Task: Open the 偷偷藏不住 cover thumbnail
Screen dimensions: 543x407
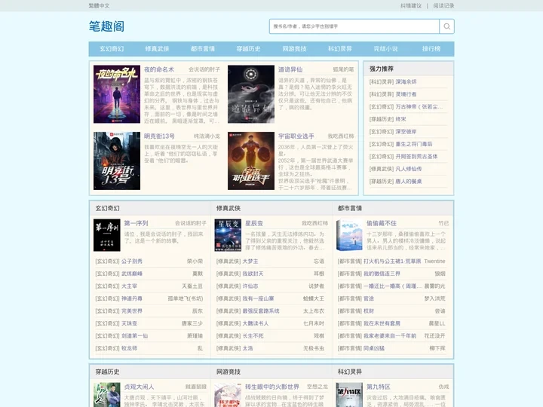Action: point(349,235)
